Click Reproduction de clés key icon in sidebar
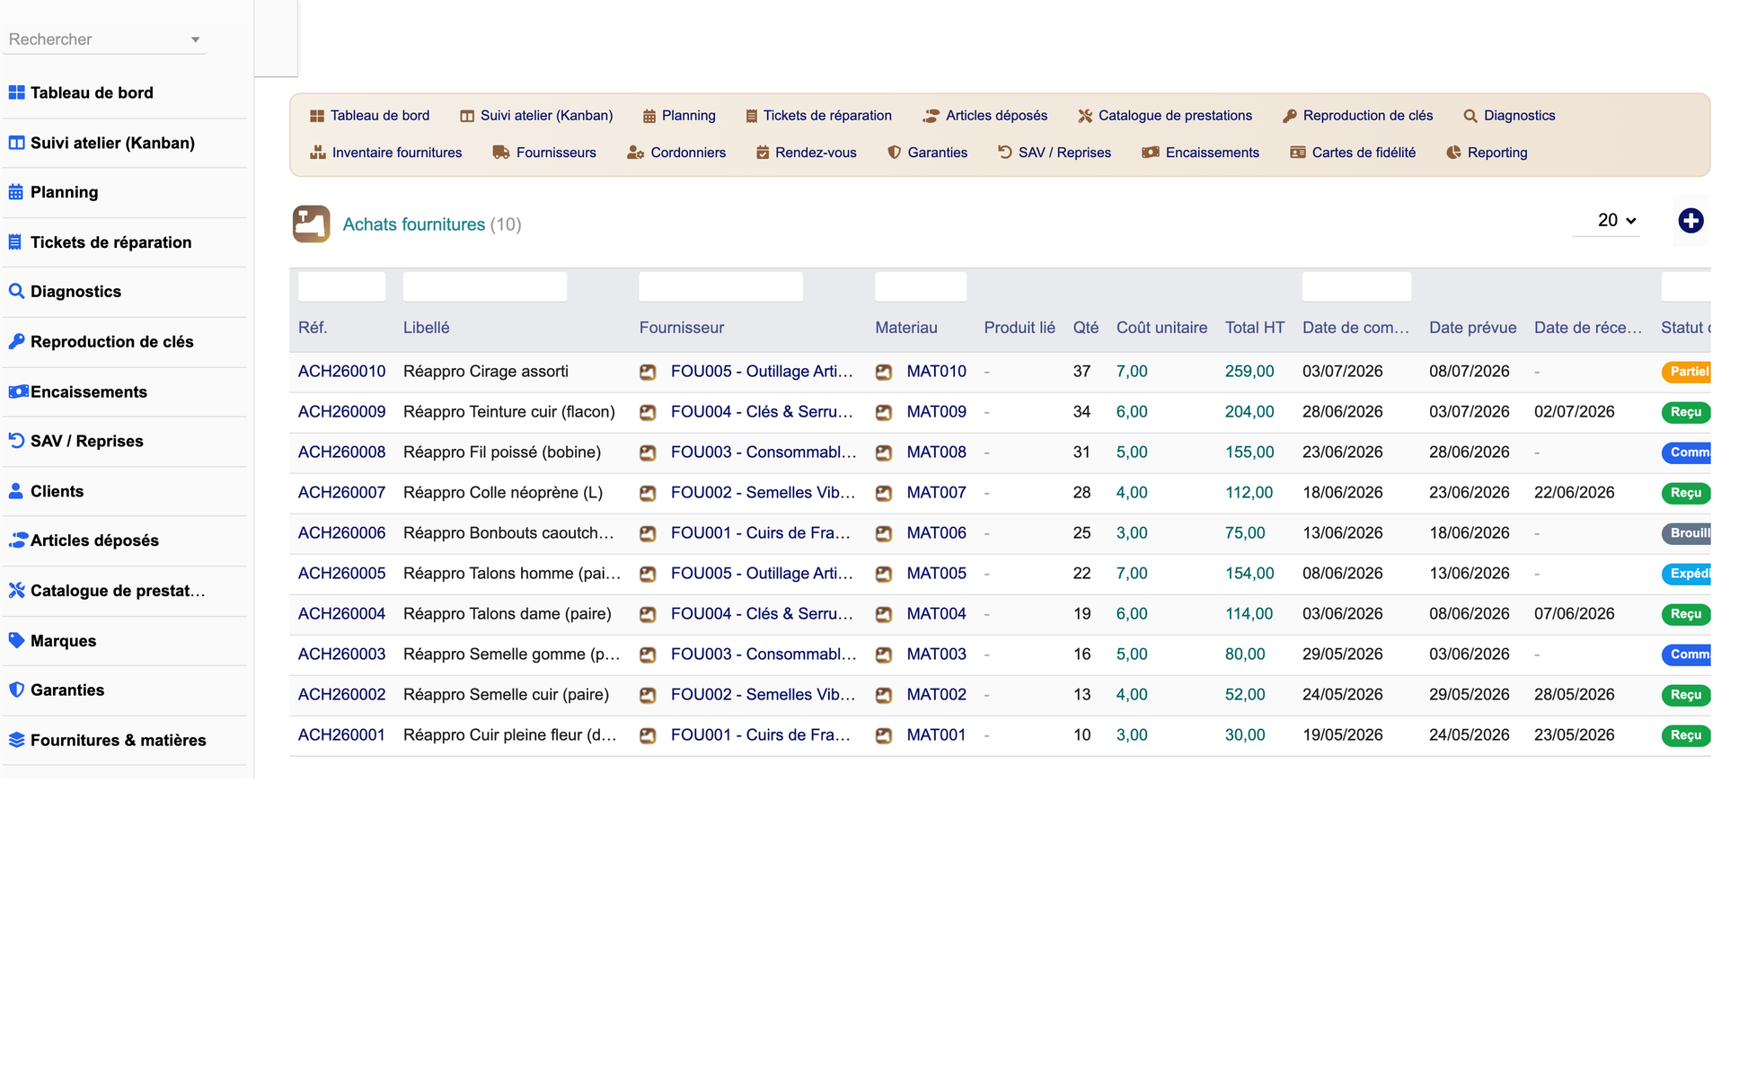 coord(16,341)
